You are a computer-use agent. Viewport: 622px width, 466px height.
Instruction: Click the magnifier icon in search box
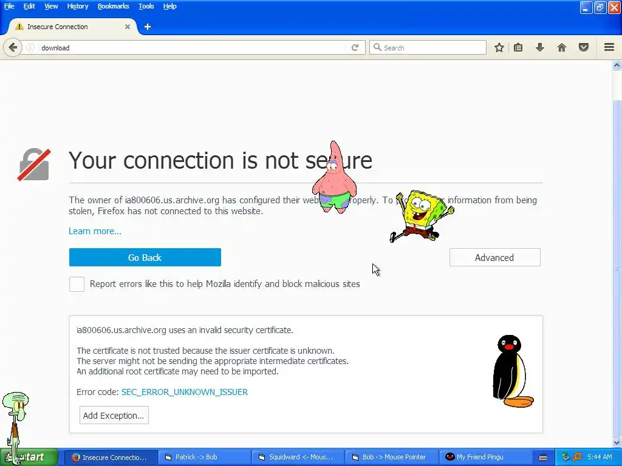pos(377,47)
